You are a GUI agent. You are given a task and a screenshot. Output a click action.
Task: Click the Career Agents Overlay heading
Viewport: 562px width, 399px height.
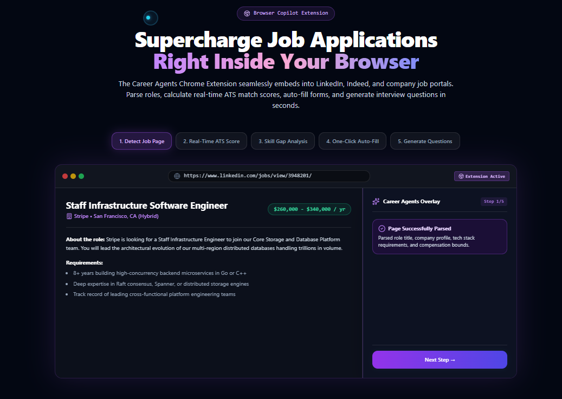click(x=411, y=202)
